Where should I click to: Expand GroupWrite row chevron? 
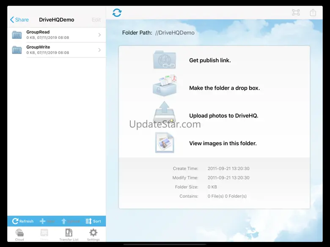click(99, 50)
